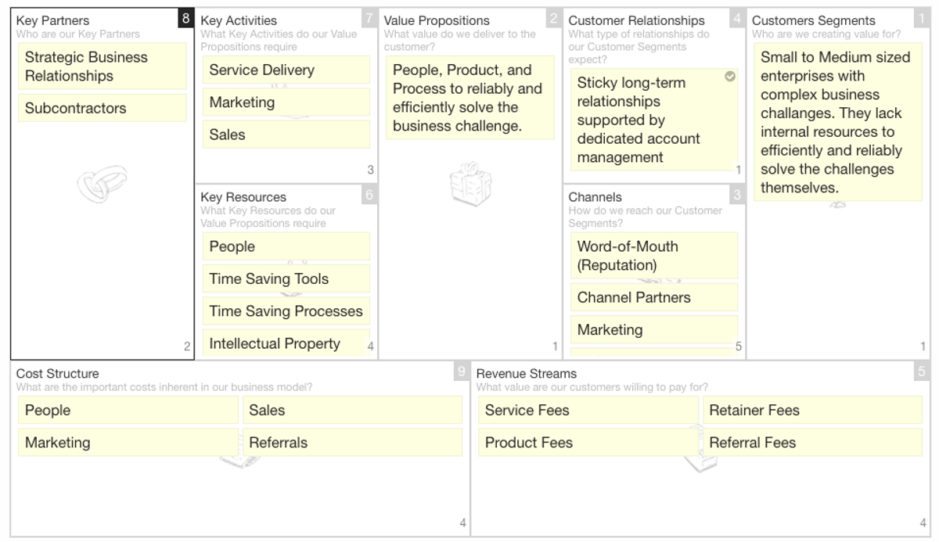Select the Retainer Fees note
This screenshot has width=939, height=542.
click(x=812, y=410)
